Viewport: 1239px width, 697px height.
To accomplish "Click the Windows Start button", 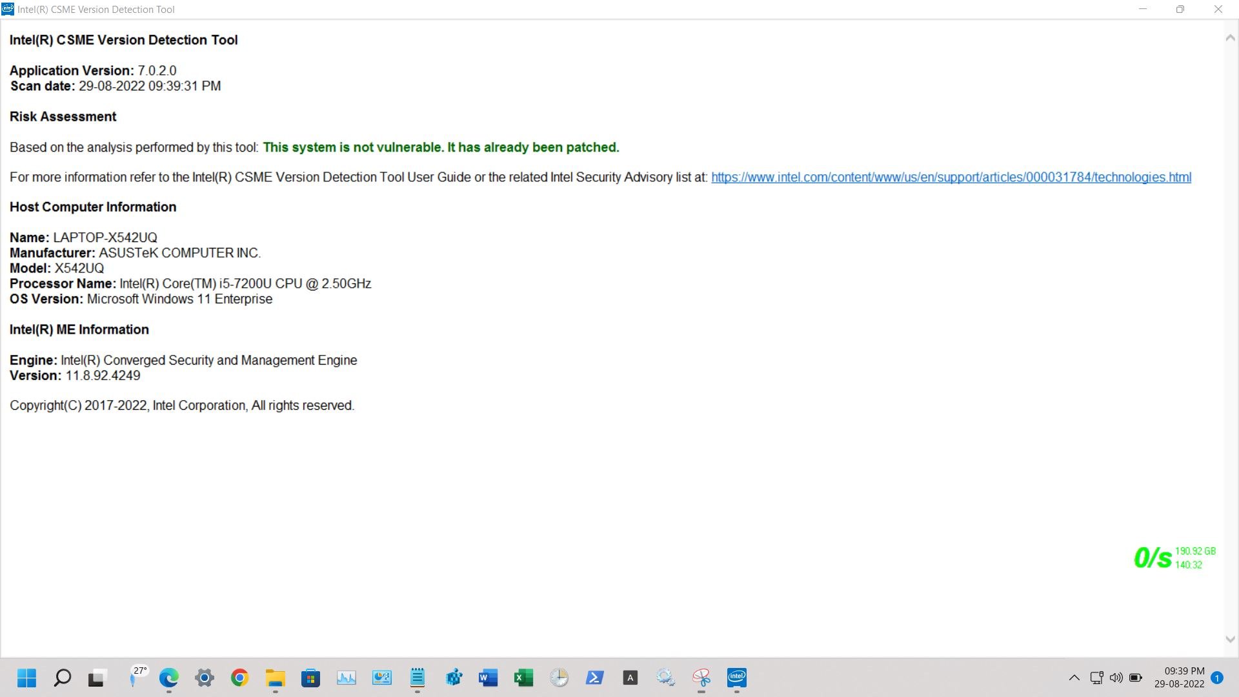I will 26,678.
